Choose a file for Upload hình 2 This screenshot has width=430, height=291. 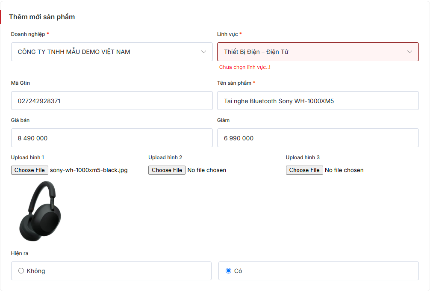coord(167,170)
